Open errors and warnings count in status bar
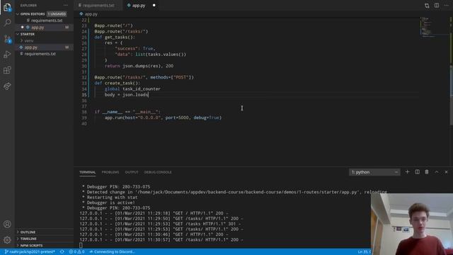This screenshot has height=255, width=453. click(x=76, y=252)
